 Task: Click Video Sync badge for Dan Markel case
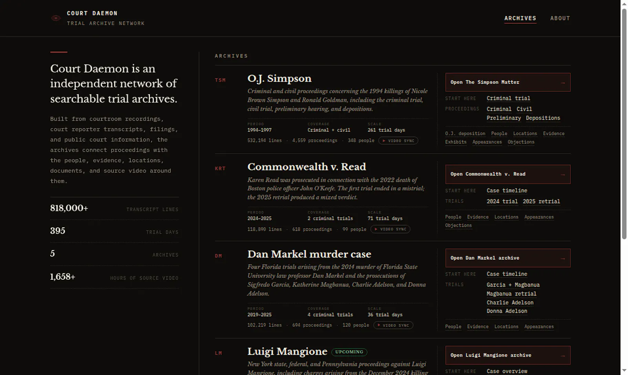tap(393, 325)
